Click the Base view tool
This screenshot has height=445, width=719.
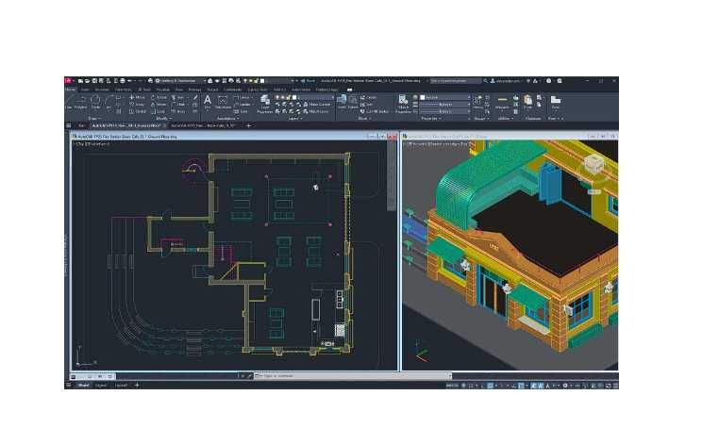tap(556, 102)
